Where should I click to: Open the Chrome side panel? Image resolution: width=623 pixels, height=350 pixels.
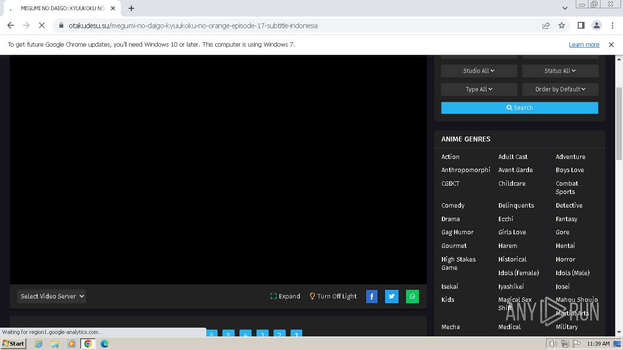[581, 25]
